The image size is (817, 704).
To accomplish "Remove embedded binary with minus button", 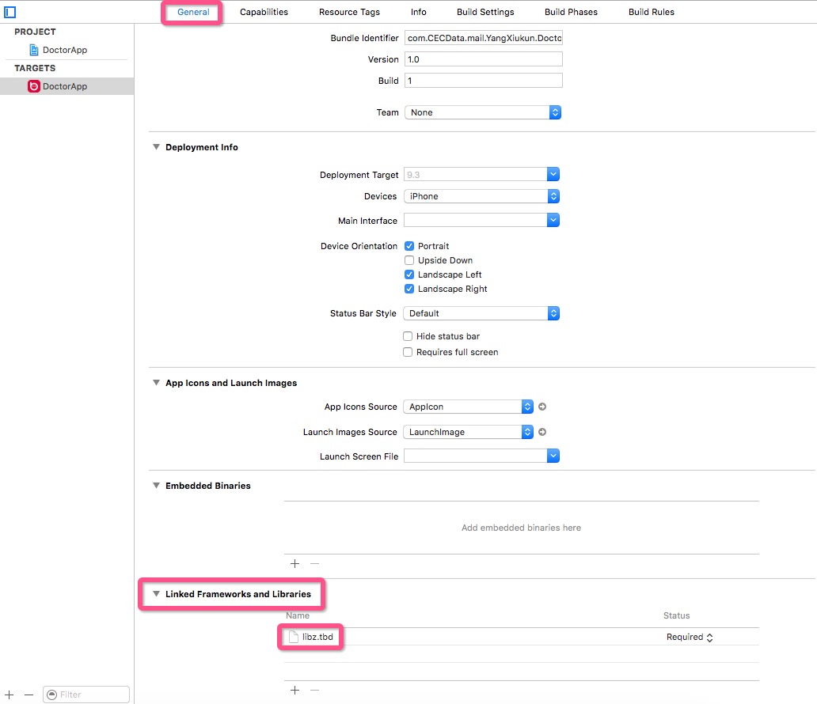I will pyautogui.click(x=315, y=563).
